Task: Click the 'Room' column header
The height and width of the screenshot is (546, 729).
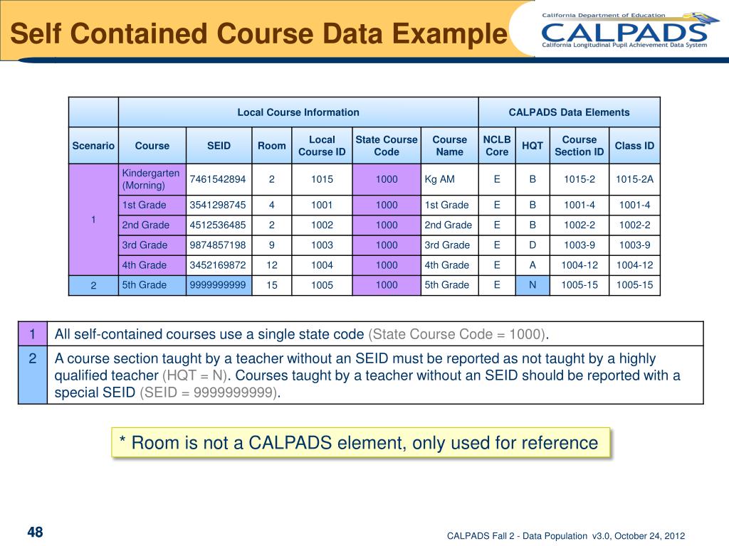Action: 271,146
